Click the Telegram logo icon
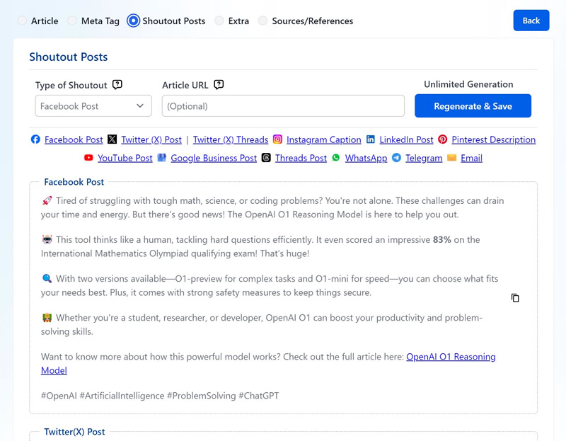This screenshot has height=441, width=566. pyautogui.click(x=396, y=158)
